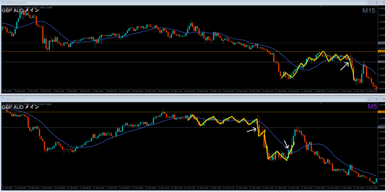Select the horizontal white arrow on M5 chart
Screen dimensions: 385x192
pos(252,130)
